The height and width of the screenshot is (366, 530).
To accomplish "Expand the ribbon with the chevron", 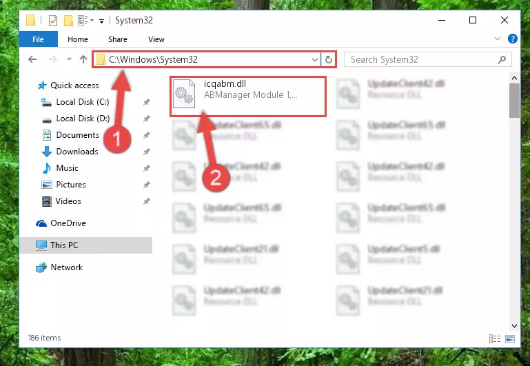I will pos(498,39).
